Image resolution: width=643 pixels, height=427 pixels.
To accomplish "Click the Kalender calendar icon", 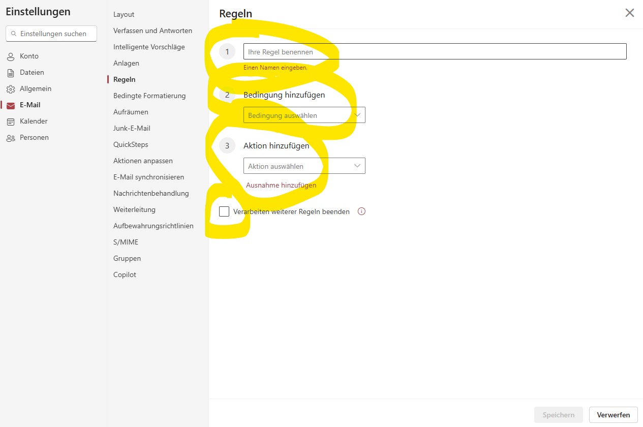I will point(11,121).
